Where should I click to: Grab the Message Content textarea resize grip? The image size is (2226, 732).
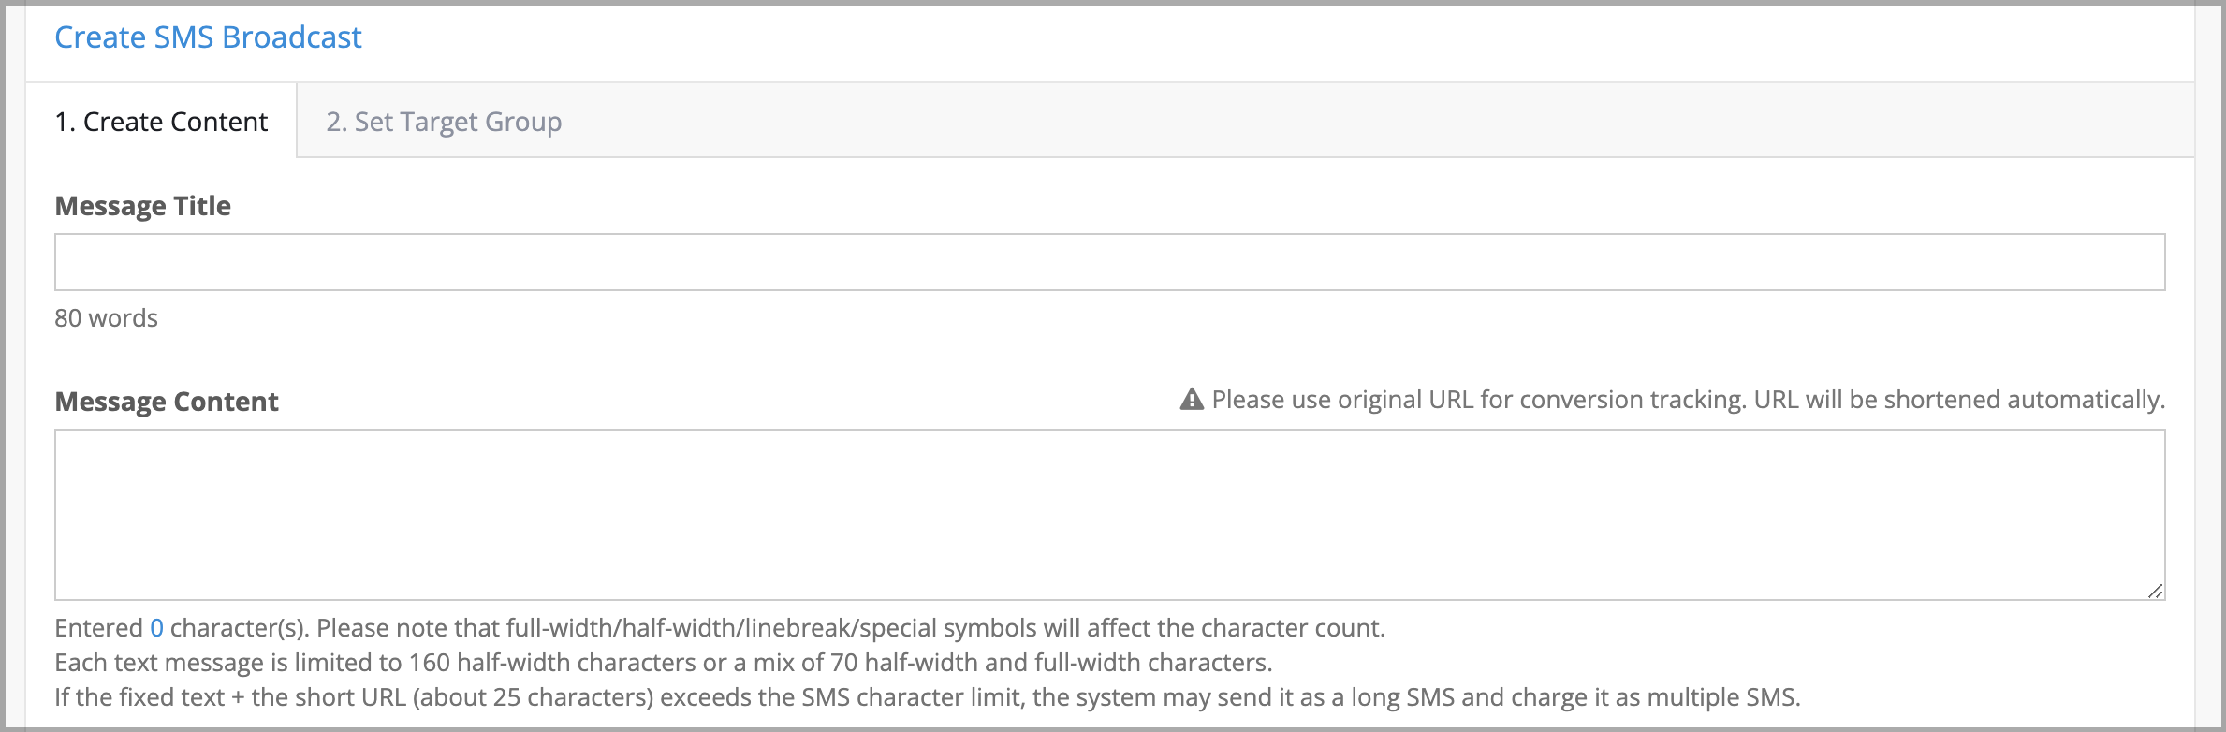tap(2155, 590)
